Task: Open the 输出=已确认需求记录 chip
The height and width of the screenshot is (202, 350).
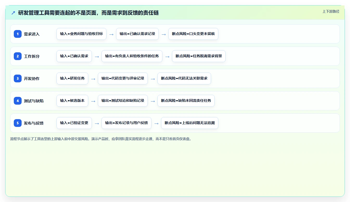Action: (137, 34)
